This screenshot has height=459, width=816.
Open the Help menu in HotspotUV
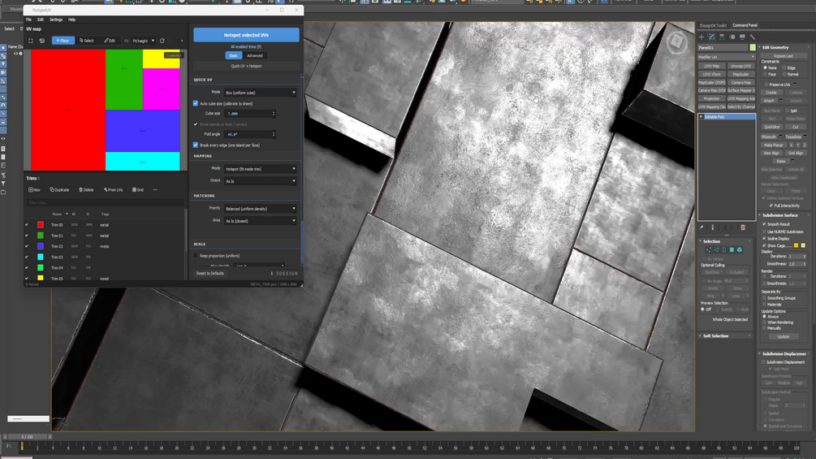pyautogui.click(x=71, y=19)
